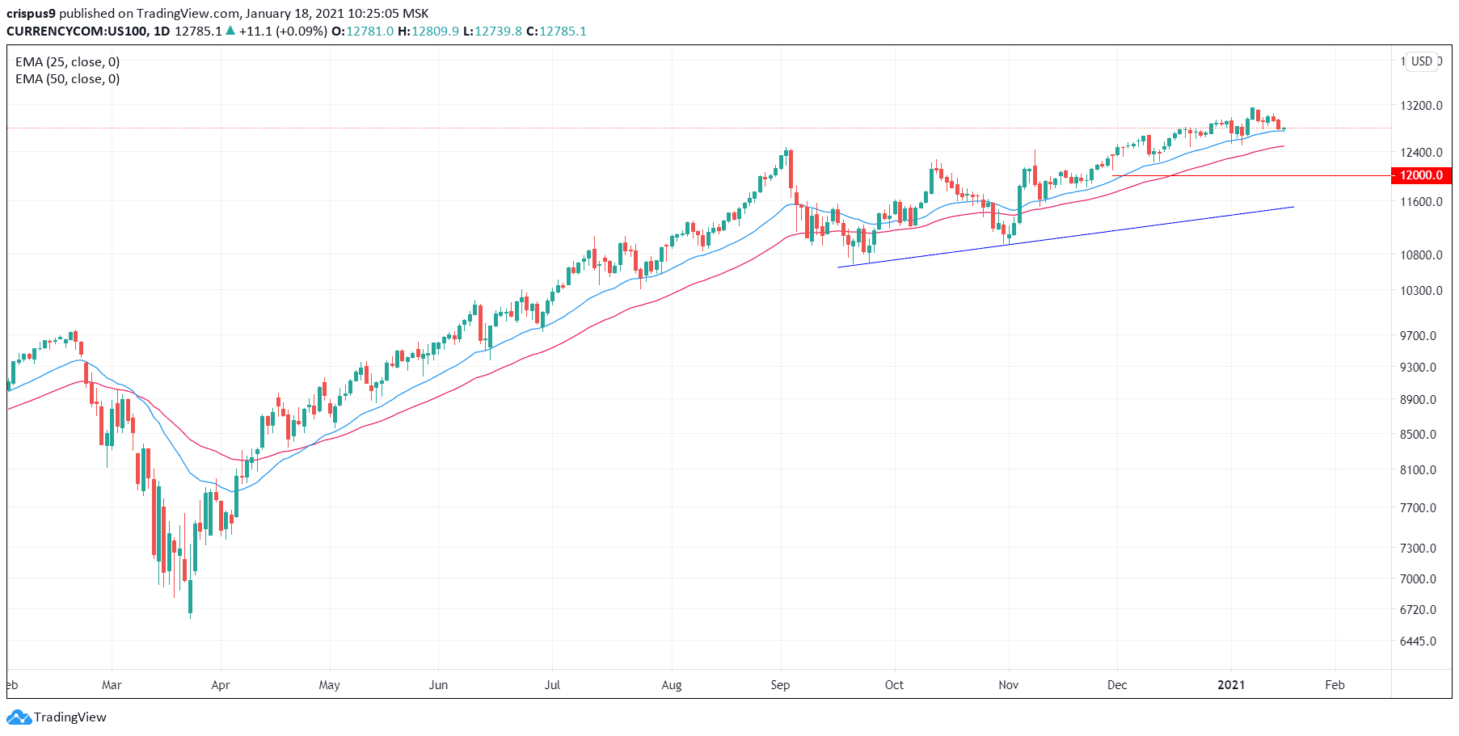Click the Jun label on time axis
This screenshot has height=736, width=1459.
[438, 685]
